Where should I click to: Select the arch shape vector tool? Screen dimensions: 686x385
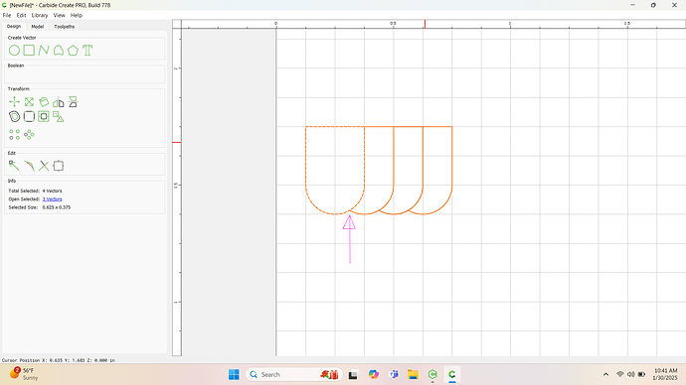point(59,51)
